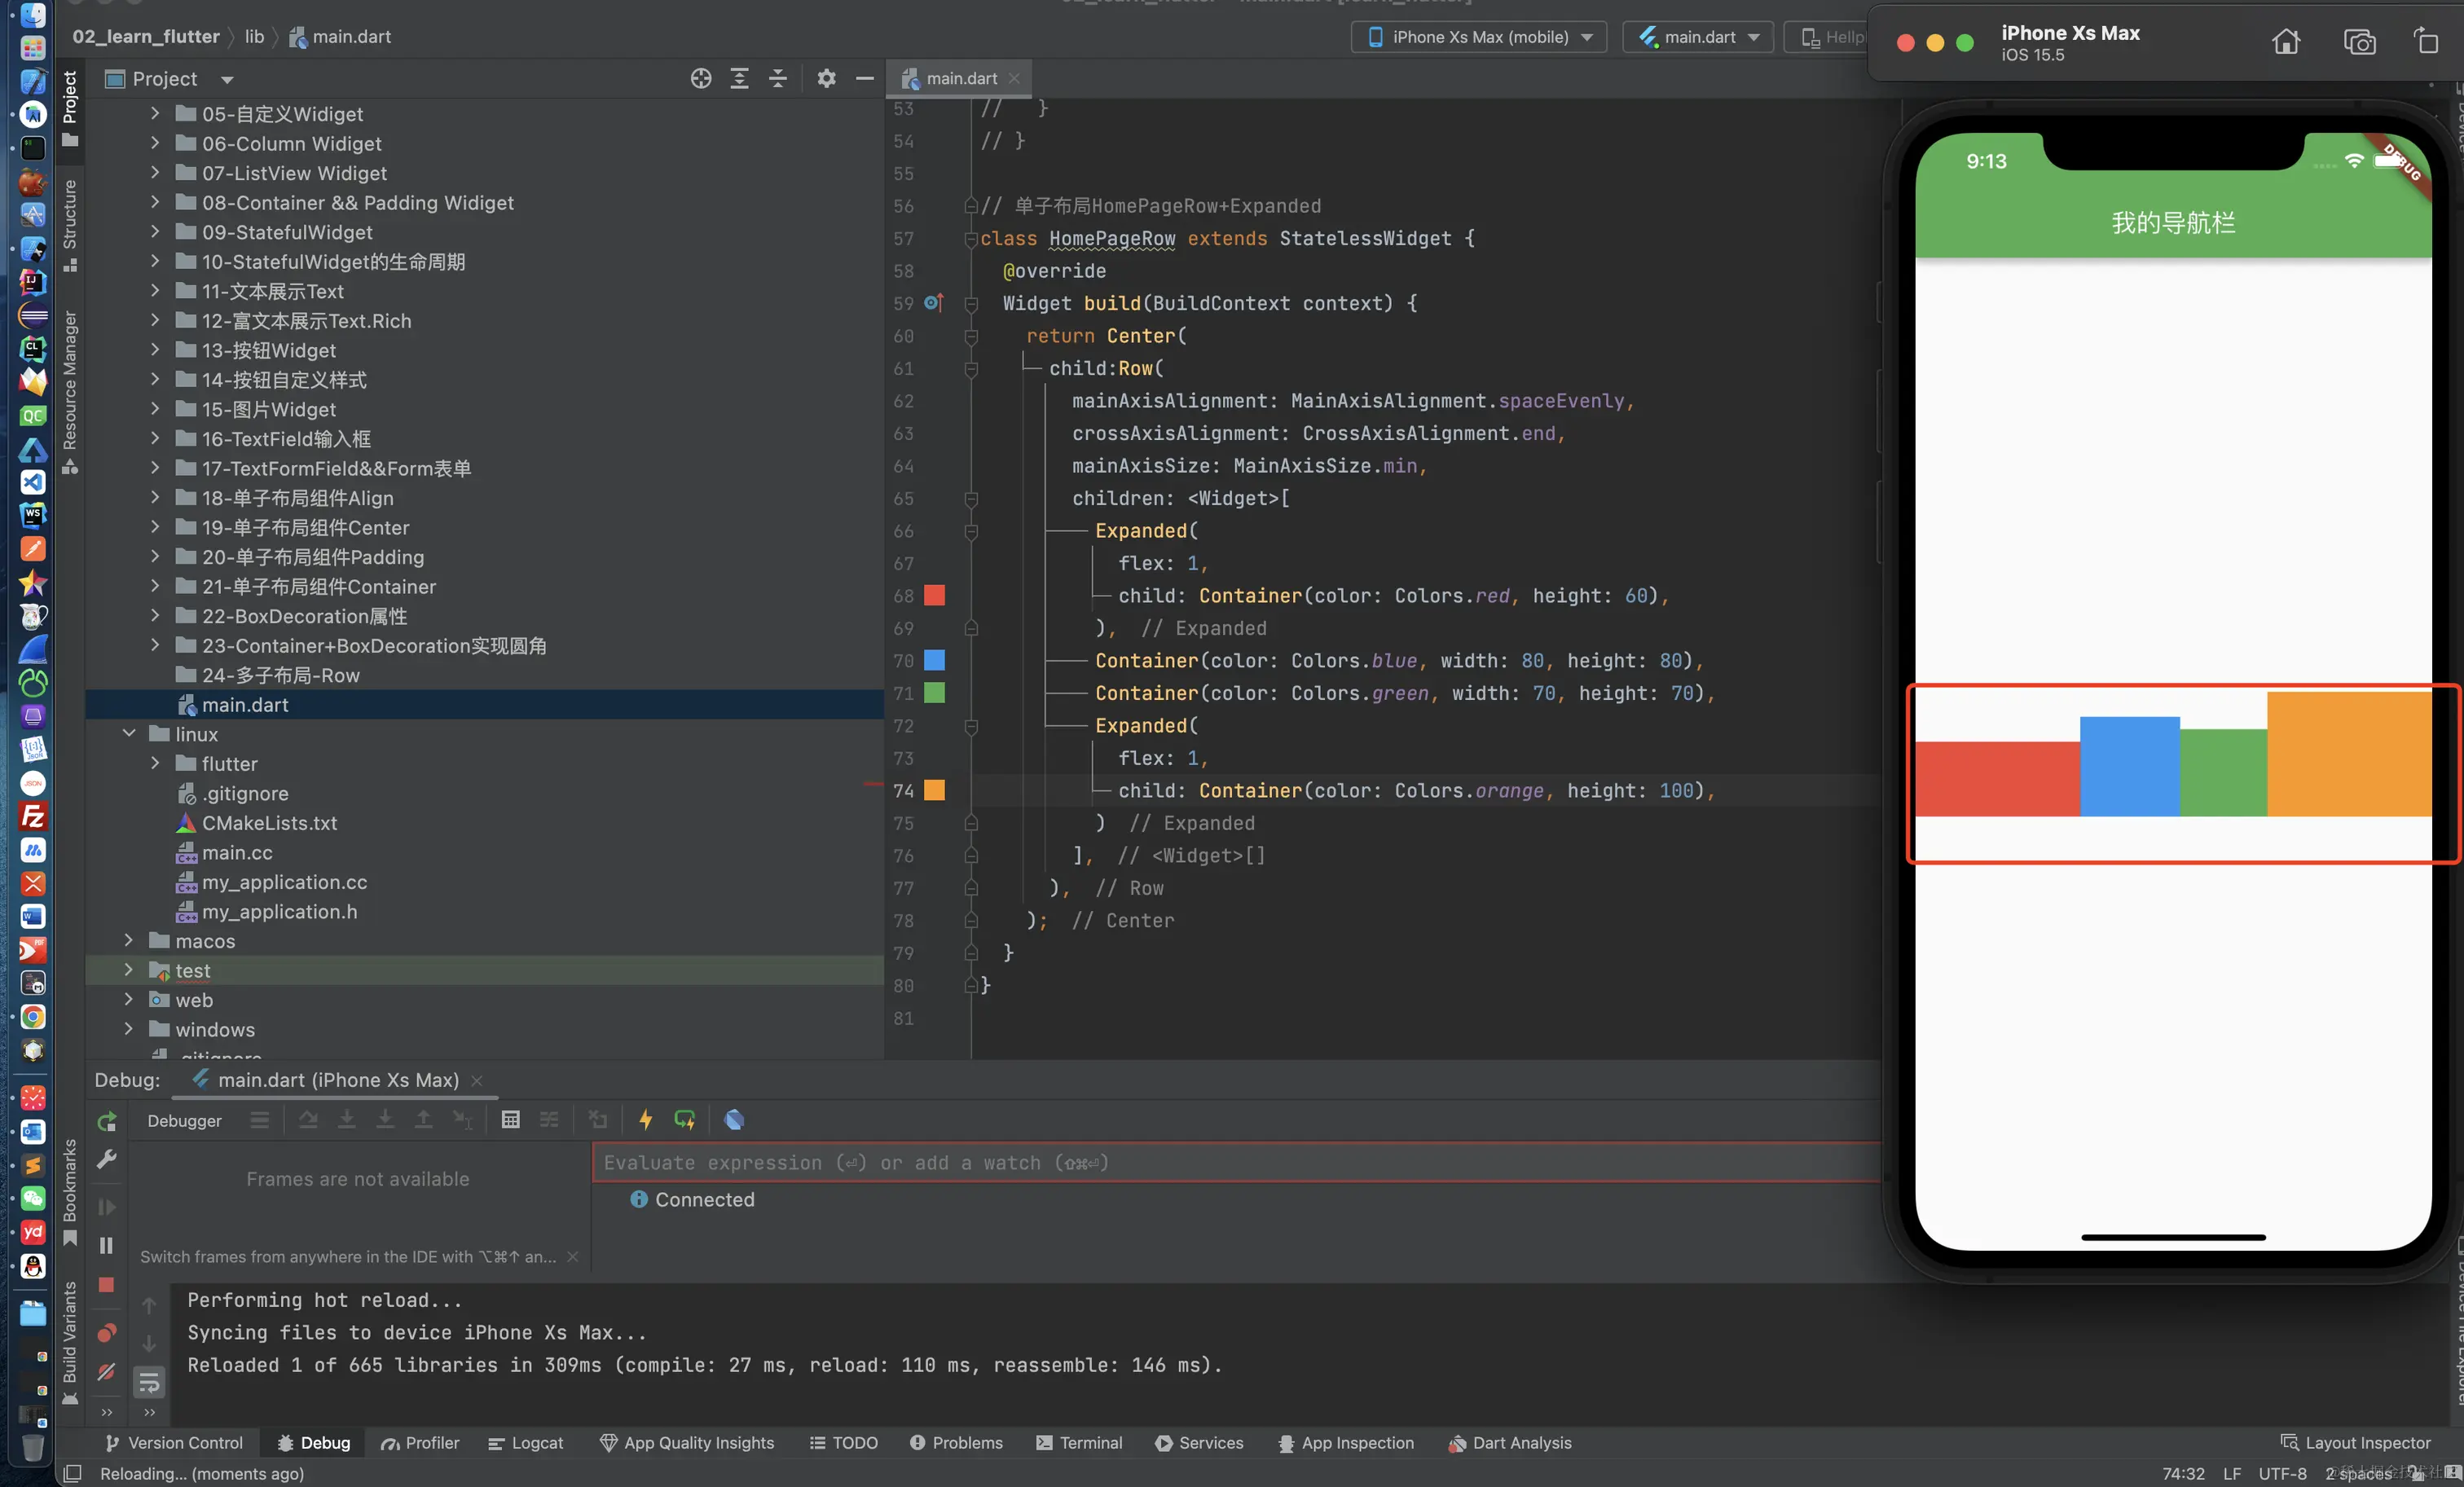The image size is (2464, 1487).
Task: Take a simulator screenshot
Action: click(x=2359, y=42)
